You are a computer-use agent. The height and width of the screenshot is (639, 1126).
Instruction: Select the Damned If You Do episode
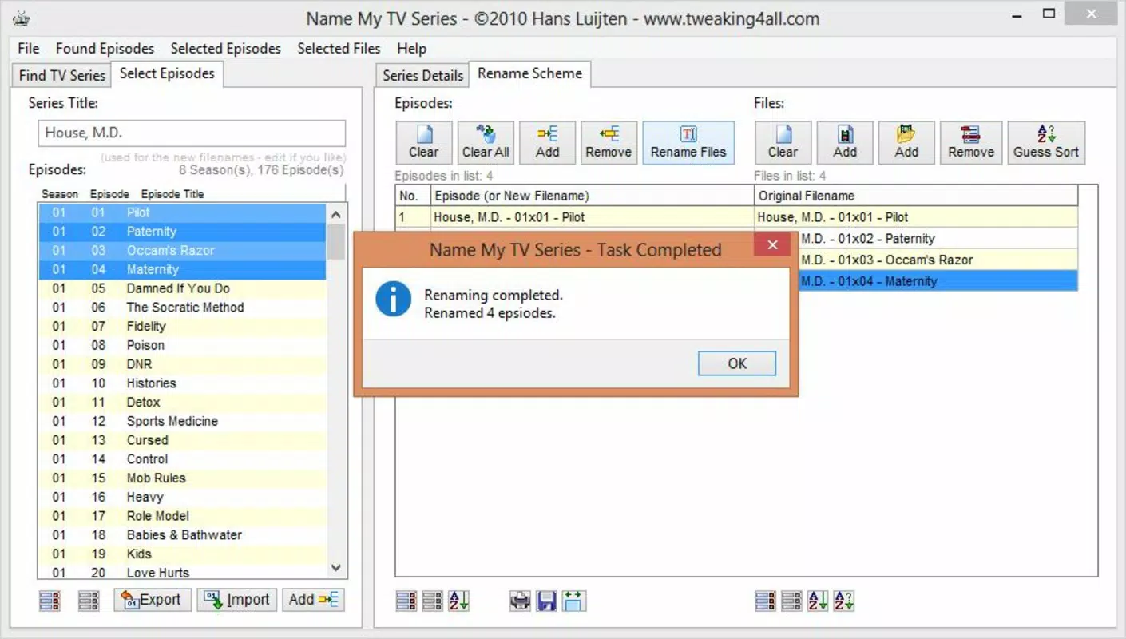point(182,288)
